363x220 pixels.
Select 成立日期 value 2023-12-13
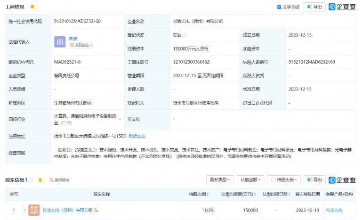pyautogui.click(x=300, y=35)
